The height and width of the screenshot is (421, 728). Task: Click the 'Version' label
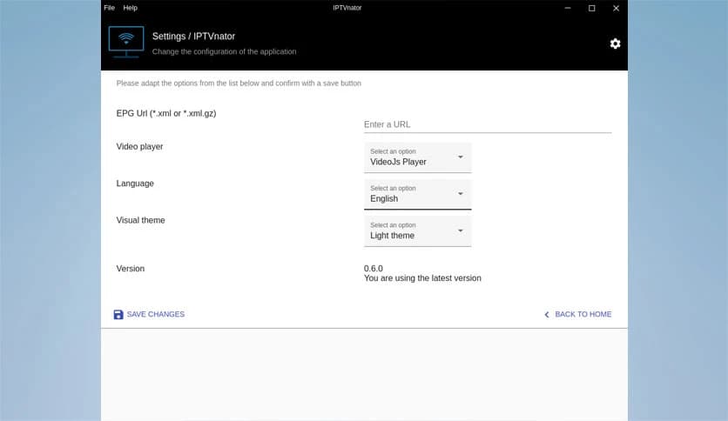coord(131,269)
